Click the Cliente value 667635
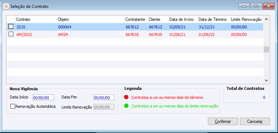 tap(155, 35)
